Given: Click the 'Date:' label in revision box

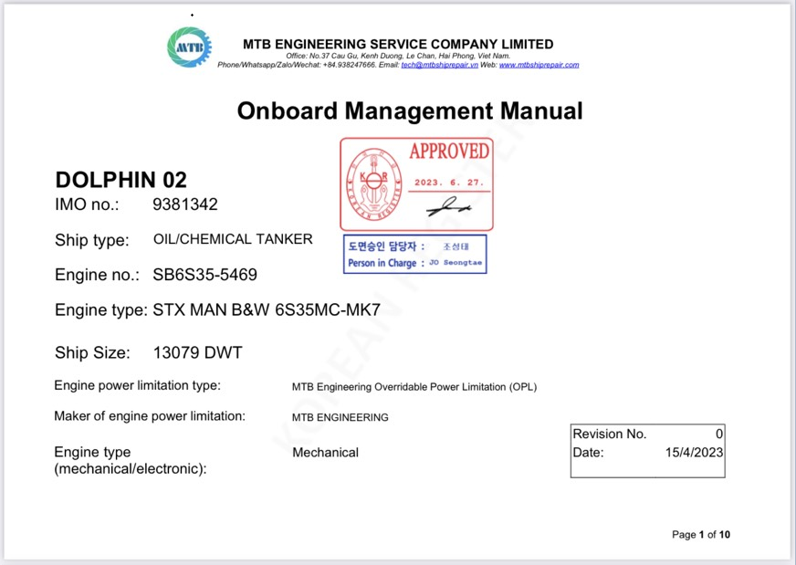Looking at the screenshot, I should (589, 453).
